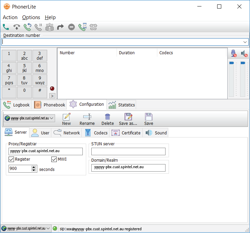Open the Action menu
250x233 pixels.
pyautogui.click(x=10, y=17)
